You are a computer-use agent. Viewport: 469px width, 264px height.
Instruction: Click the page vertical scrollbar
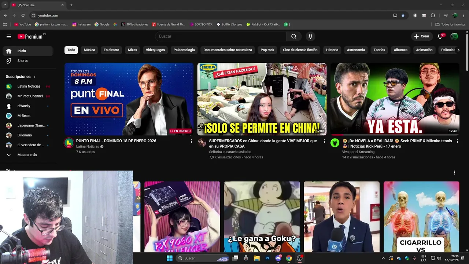(467, 51)
